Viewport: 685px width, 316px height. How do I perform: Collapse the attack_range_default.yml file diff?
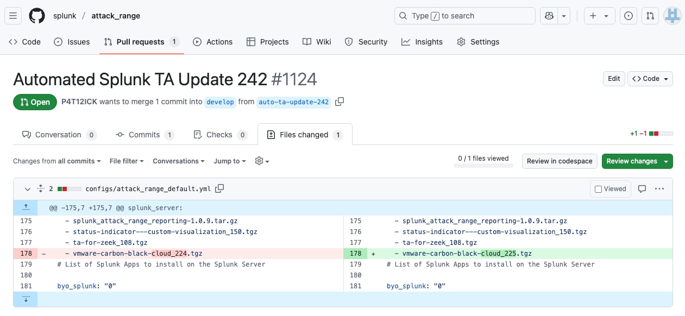[28, 189]
